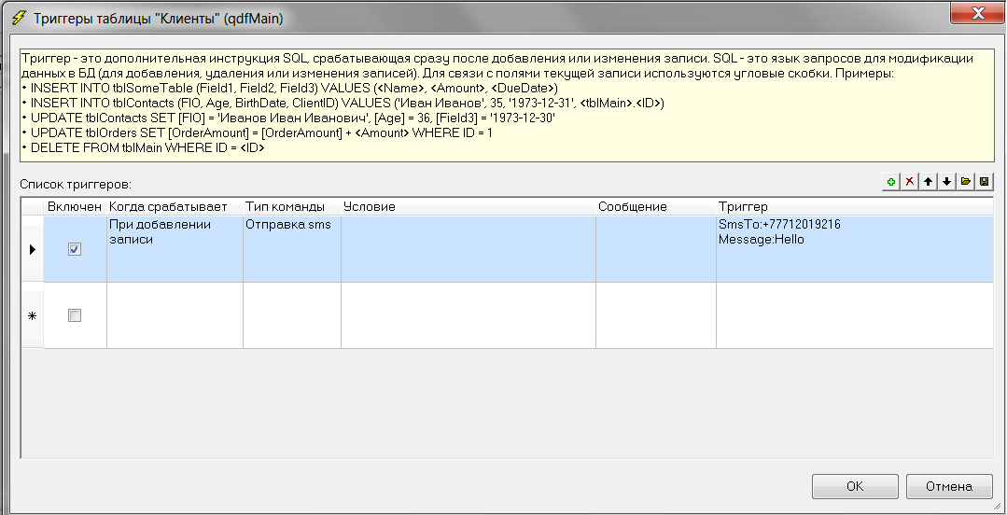Click the empty Сообщение cell in the first row
Image resolution: width=1007 pixels, height=515 pixels.
[655, 249]
